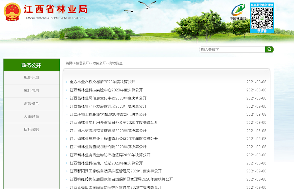Image resolution: width=294 pixels, height=193 pixels.
Task: Click 首页 in the breadcrumb
Action: coord(69,63)
